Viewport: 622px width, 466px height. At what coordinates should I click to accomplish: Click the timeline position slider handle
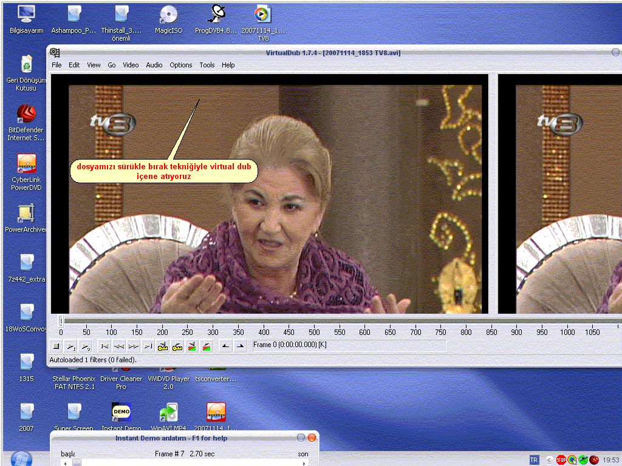[61, 320]
